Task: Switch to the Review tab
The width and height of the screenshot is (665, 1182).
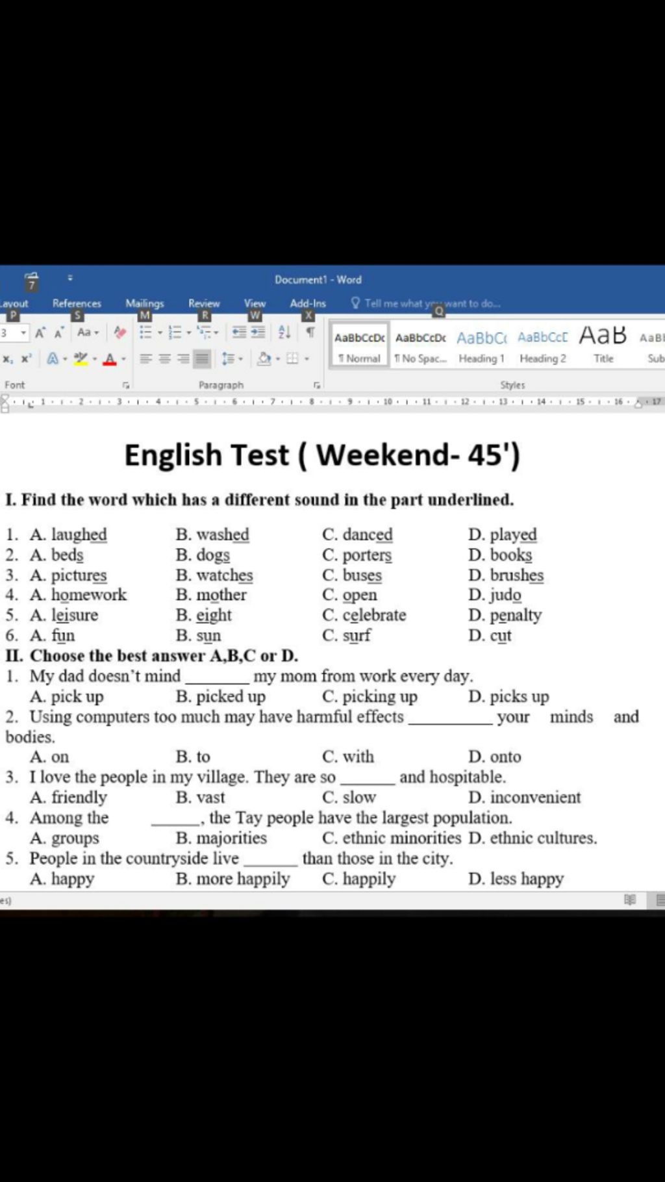Action: tap(204, 303)
